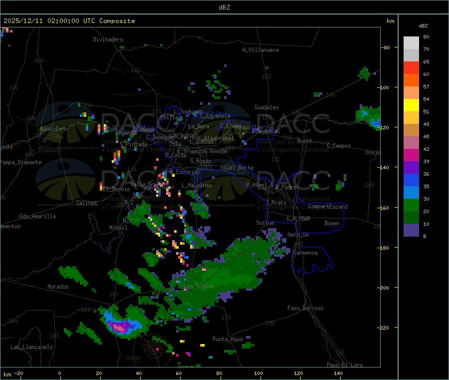Click the dark orange 60-57 dBZ legend swatch

click(x=411, y=80)
